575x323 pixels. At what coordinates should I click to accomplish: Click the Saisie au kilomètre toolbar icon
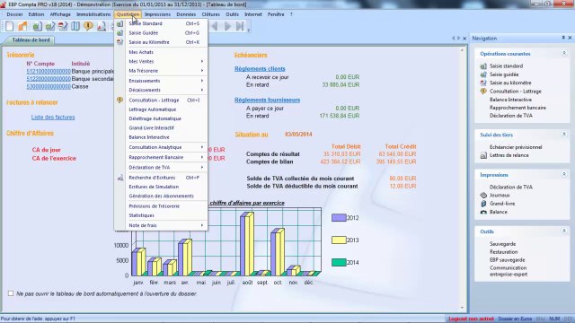click(x=63, y=26)
